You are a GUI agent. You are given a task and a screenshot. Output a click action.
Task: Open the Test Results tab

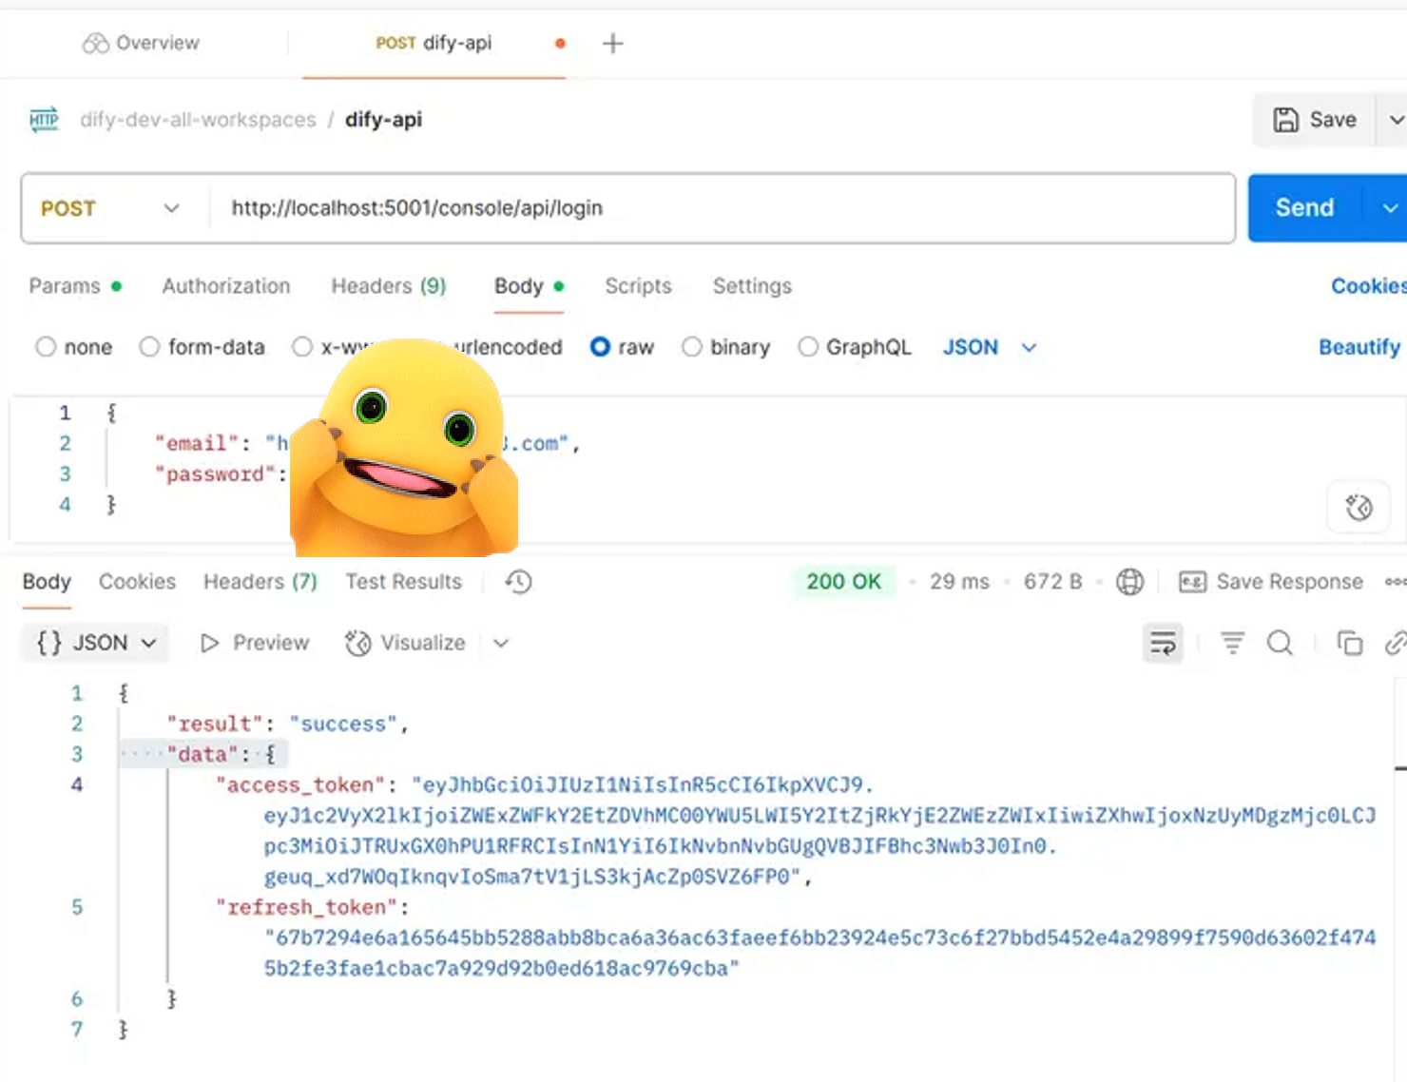403,582
